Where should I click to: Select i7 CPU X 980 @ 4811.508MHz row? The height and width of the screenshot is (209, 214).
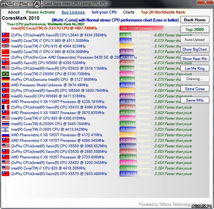point(50,41)
